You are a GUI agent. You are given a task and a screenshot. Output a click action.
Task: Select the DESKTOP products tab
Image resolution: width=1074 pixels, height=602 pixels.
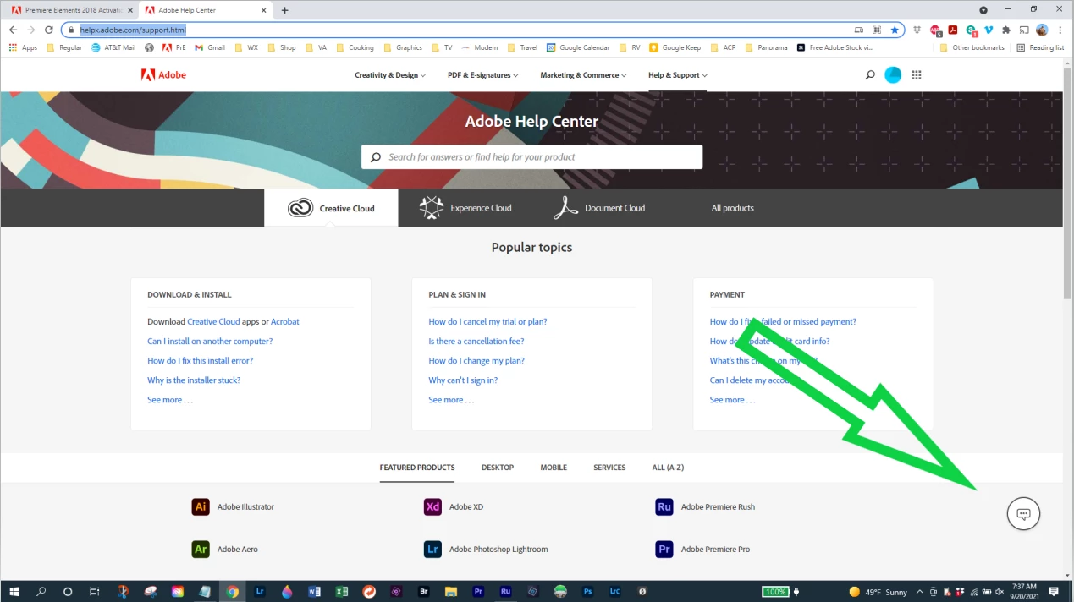pyautogui.click(x=498, y=468)
